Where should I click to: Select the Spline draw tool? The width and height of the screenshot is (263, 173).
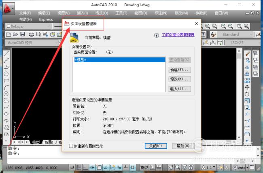click(x=6, y=107)
